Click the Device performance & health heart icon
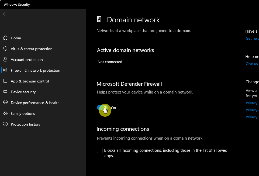Screen dimensions: 259x176 coord(5,102)
